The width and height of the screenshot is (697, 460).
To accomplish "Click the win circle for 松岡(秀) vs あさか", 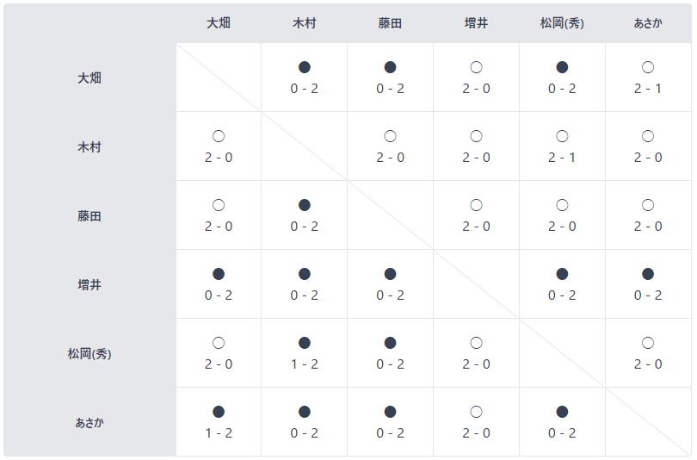I will coord(648,343).
